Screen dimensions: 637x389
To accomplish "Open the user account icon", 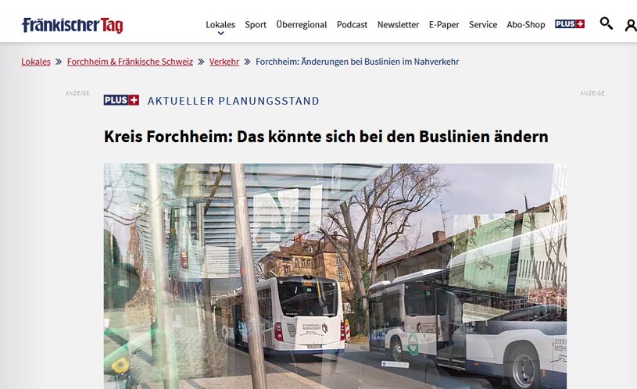I will [x=631, y=25].
